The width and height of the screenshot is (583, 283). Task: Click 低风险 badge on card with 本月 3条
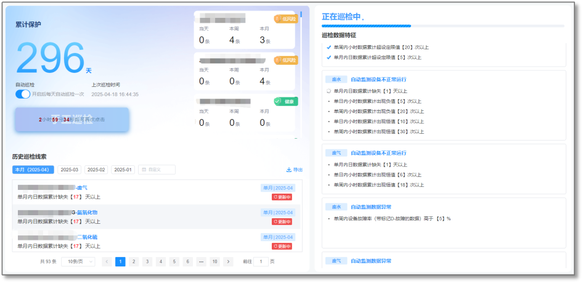click(x=286, y=18)
